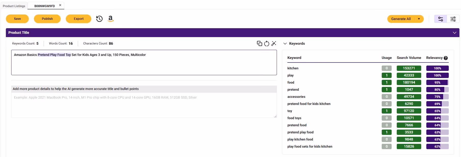Click the Export button

click(x=79, y=19)
